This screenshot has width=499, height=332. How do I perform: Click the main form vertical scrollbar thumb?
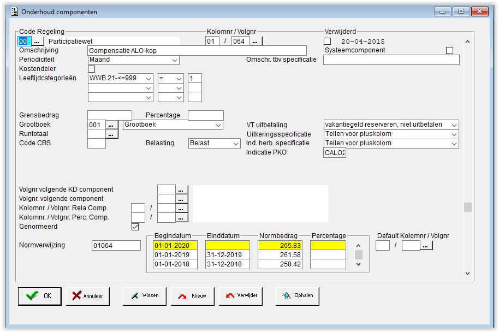(467, 207)
